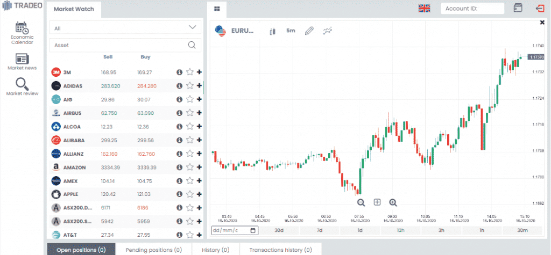
Task: Select the pencil drawing tool
Action: point(309,31)
